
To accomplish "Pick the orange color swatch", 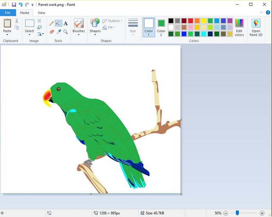I will [x=197, y=21].
